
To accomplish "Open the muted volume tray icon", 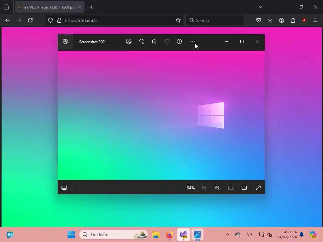I will 270,234.
